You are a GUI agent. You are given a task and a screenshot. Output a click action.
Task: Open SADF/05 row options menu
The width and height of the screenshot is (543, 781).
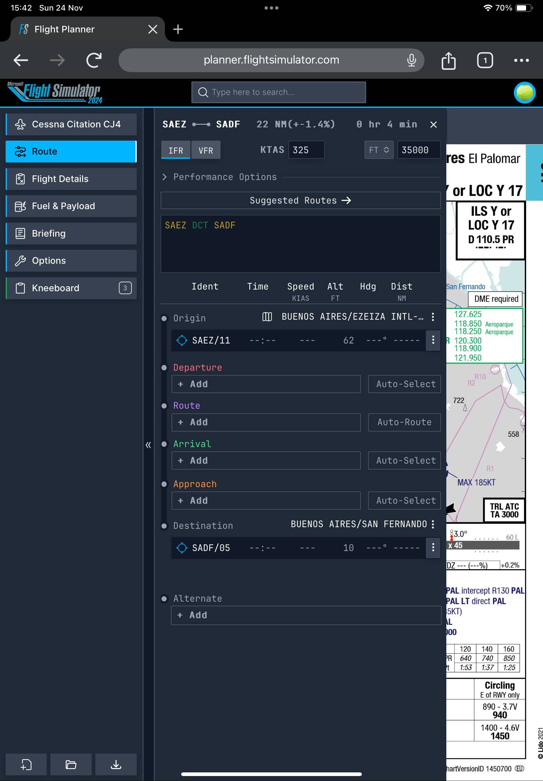(x=433, y=547)
